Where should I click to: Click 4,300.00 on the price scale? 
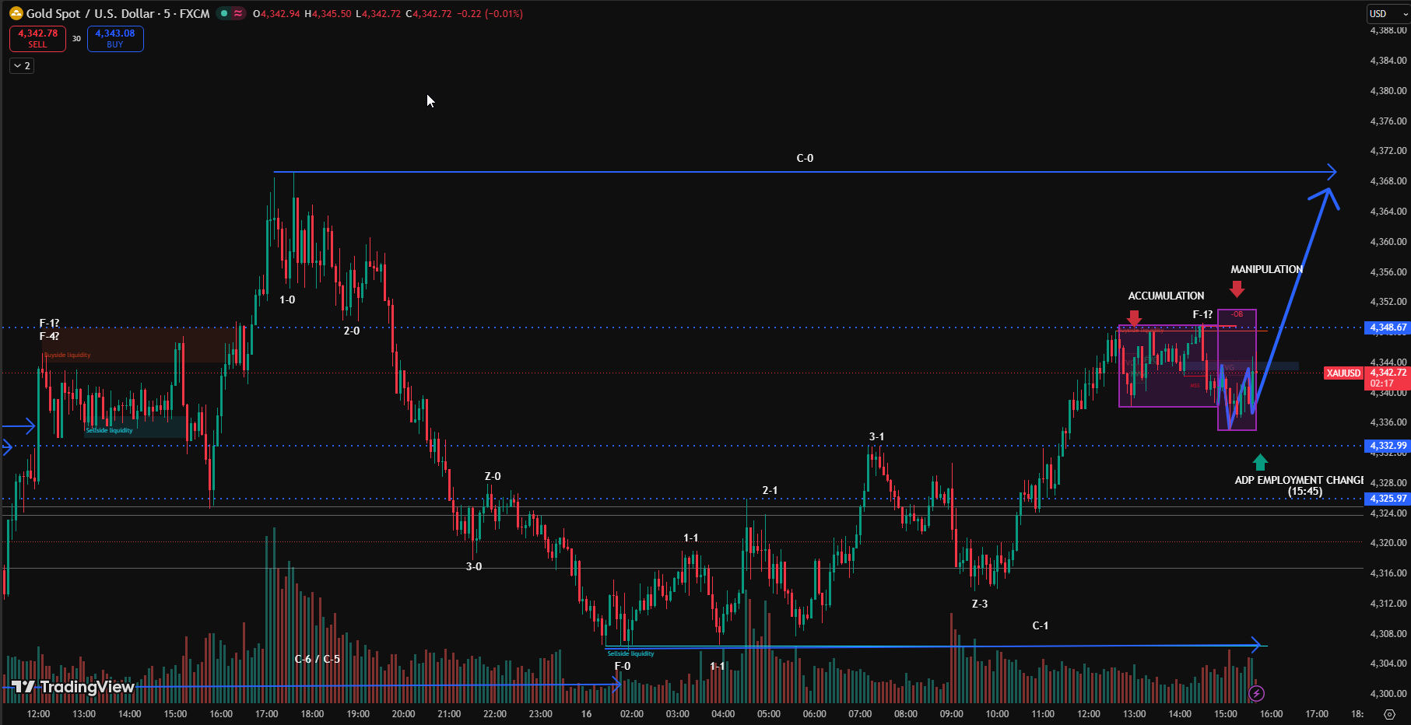(1388, 694)
